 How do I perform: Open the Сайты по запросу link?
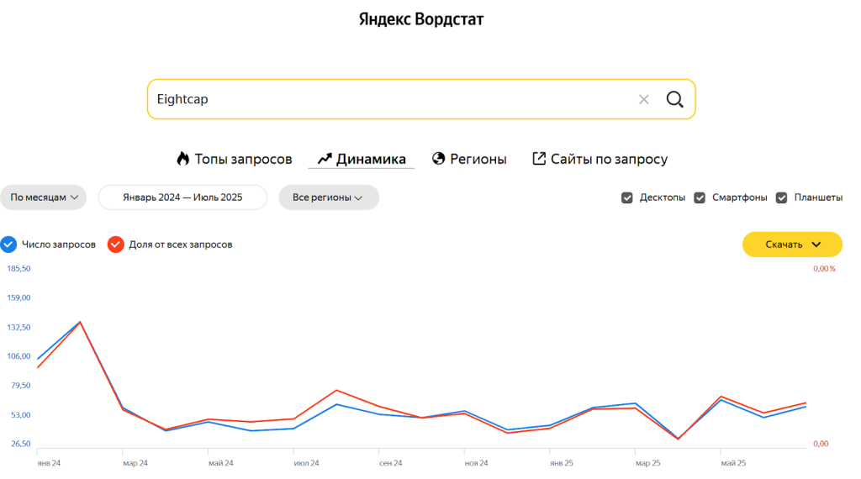(x=609, y=159)
